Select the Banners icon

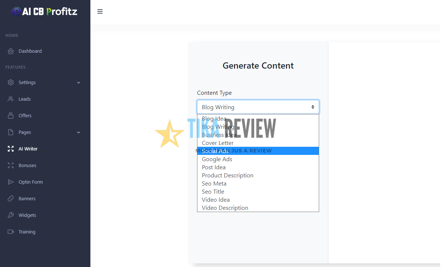point(11,198)
